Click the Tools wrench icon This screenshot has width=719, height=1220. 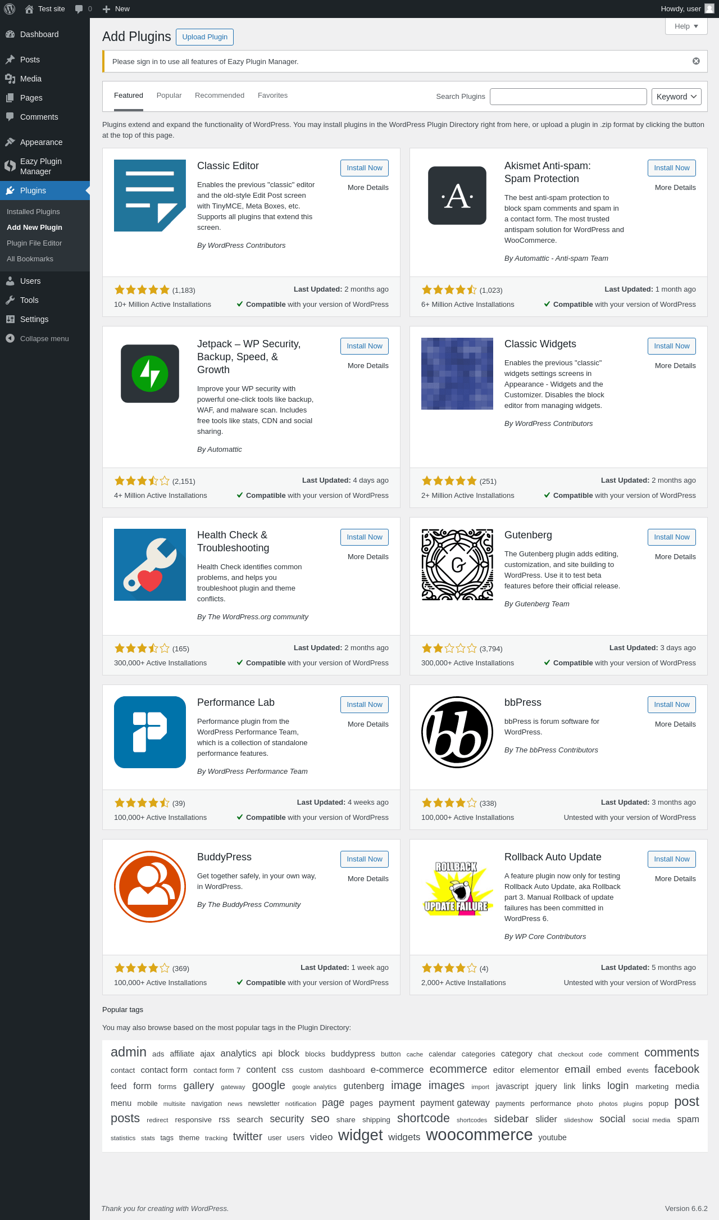coord(10,300)
